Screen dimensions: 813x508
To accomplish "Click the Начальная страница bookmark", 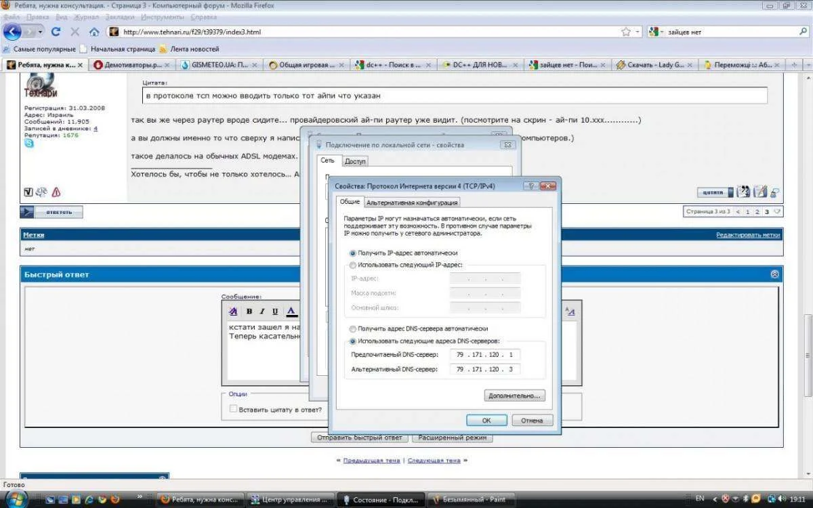I will click(x=117, y=49).
